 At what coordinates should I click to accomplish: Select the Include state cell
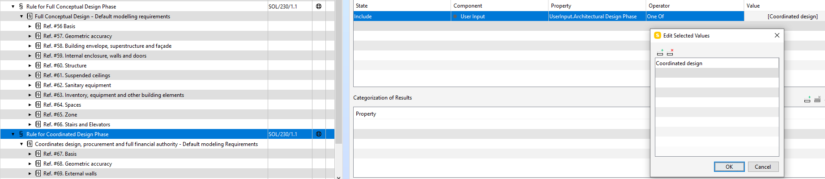402,17
